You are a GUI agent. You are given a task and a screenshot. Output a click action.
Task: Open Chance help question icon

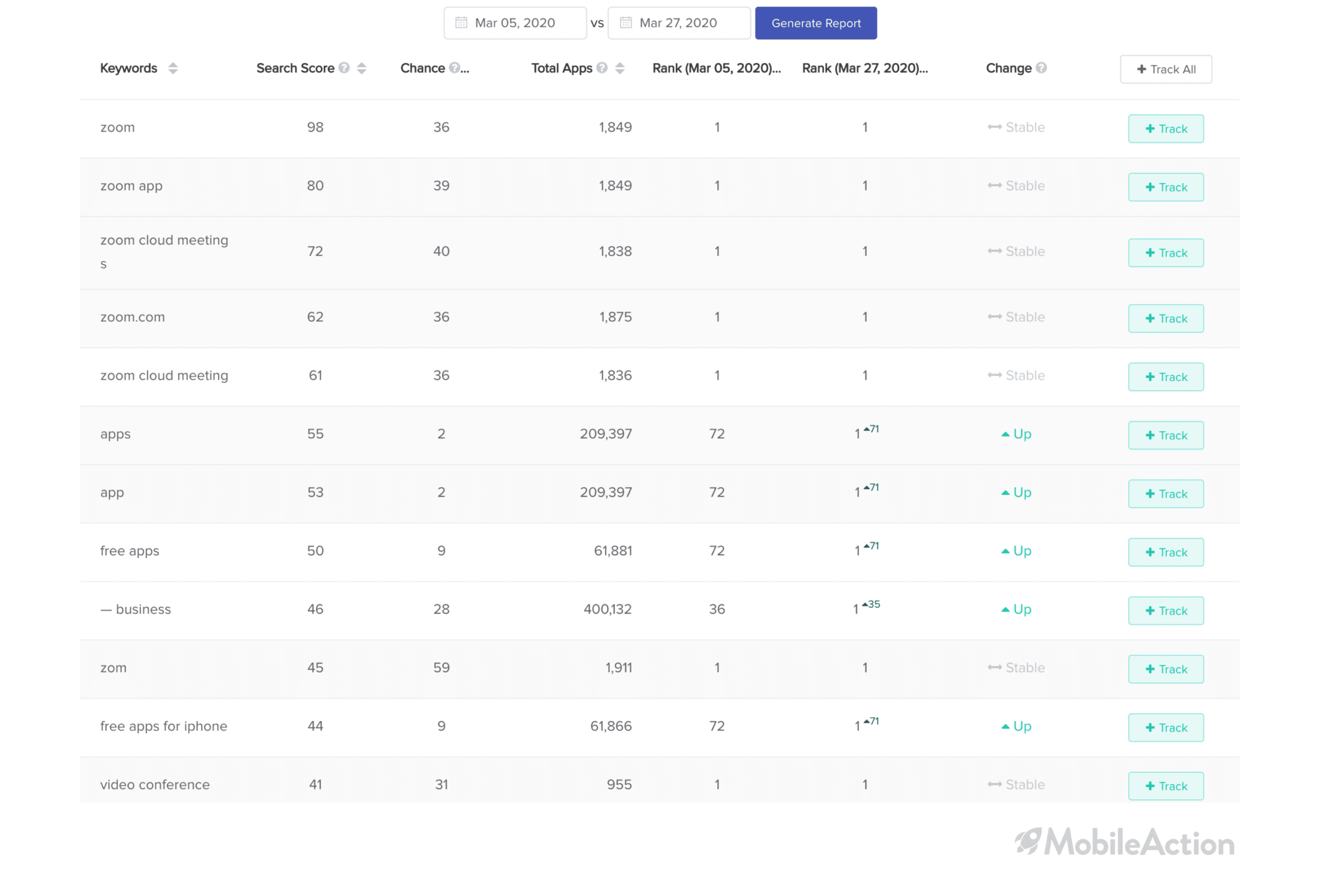click(x=454, y=68)
